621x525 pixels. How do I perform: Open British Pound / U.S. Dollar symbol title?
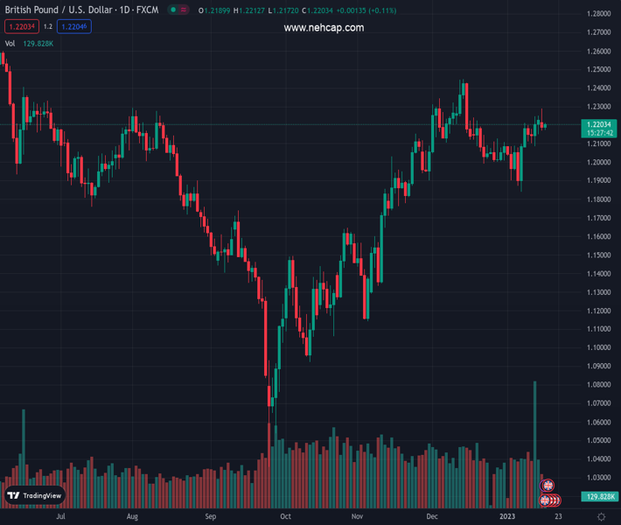click(x=83, y=10)
